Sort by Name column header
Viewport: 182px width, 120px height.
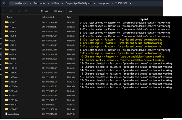(x=9, y=17)
